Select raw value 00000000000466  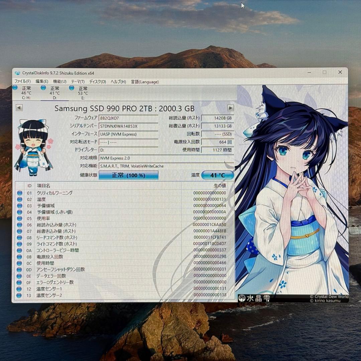coord(210,263)
